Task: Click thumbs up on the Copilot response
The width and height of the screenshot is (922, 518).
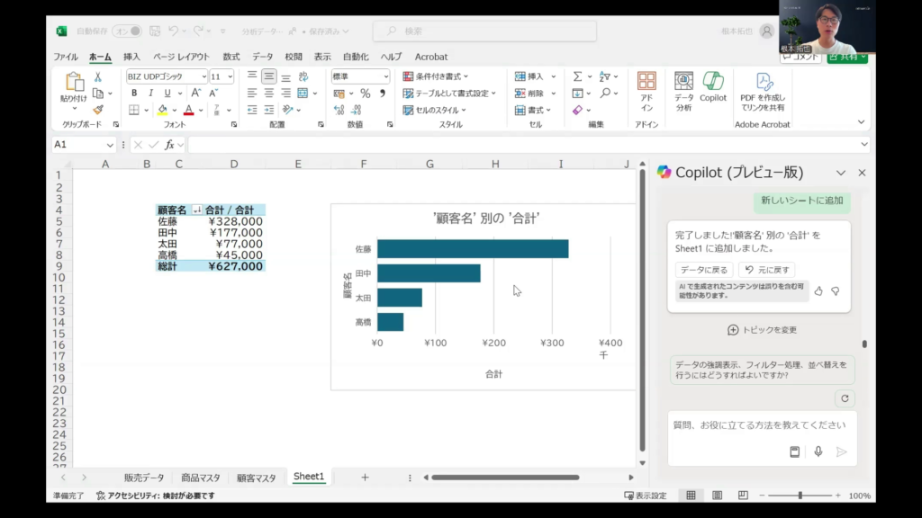Action: point(818,290)
